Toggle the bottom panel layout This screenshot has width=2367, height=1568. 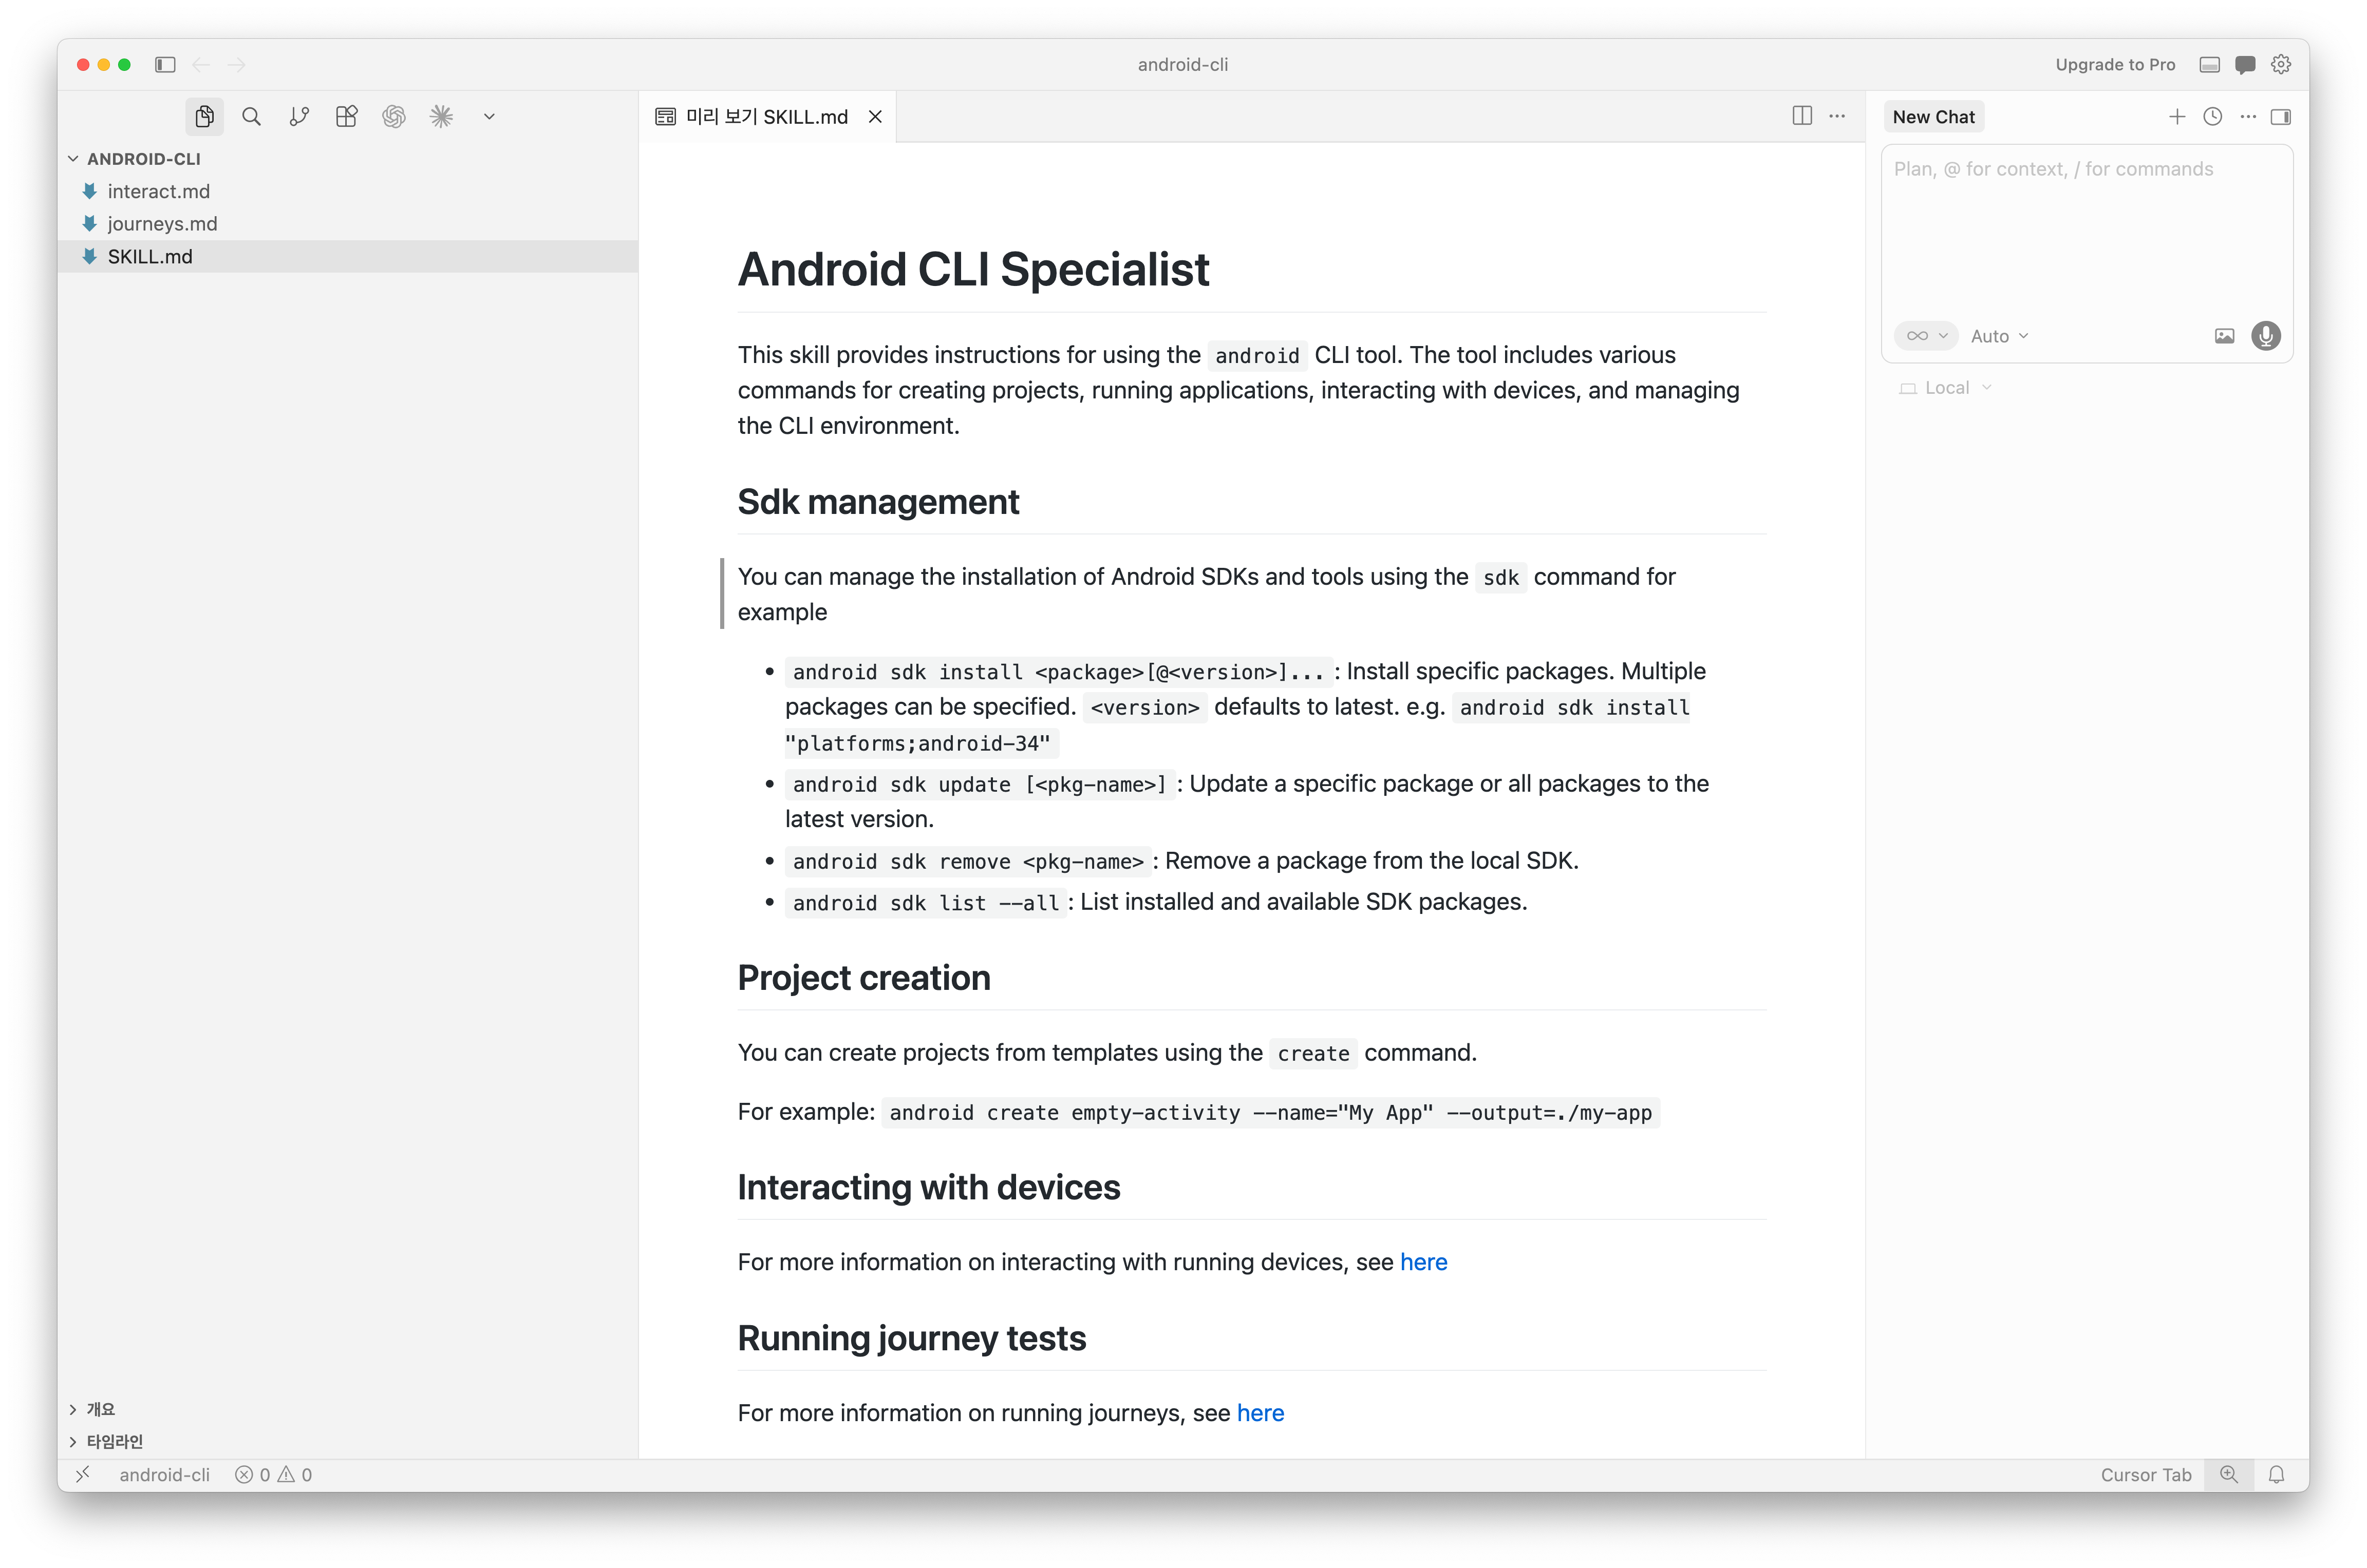click(x=2210, y=65)
